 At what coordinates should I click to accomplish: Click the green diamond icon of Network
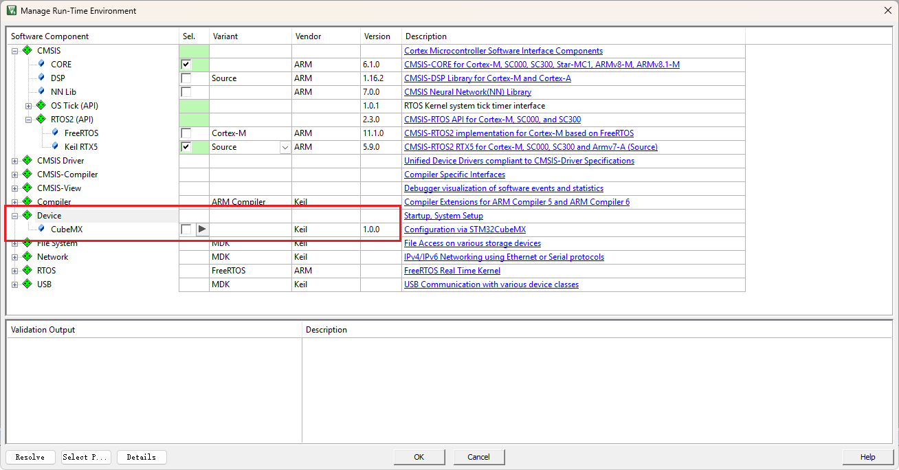(27, 256)
